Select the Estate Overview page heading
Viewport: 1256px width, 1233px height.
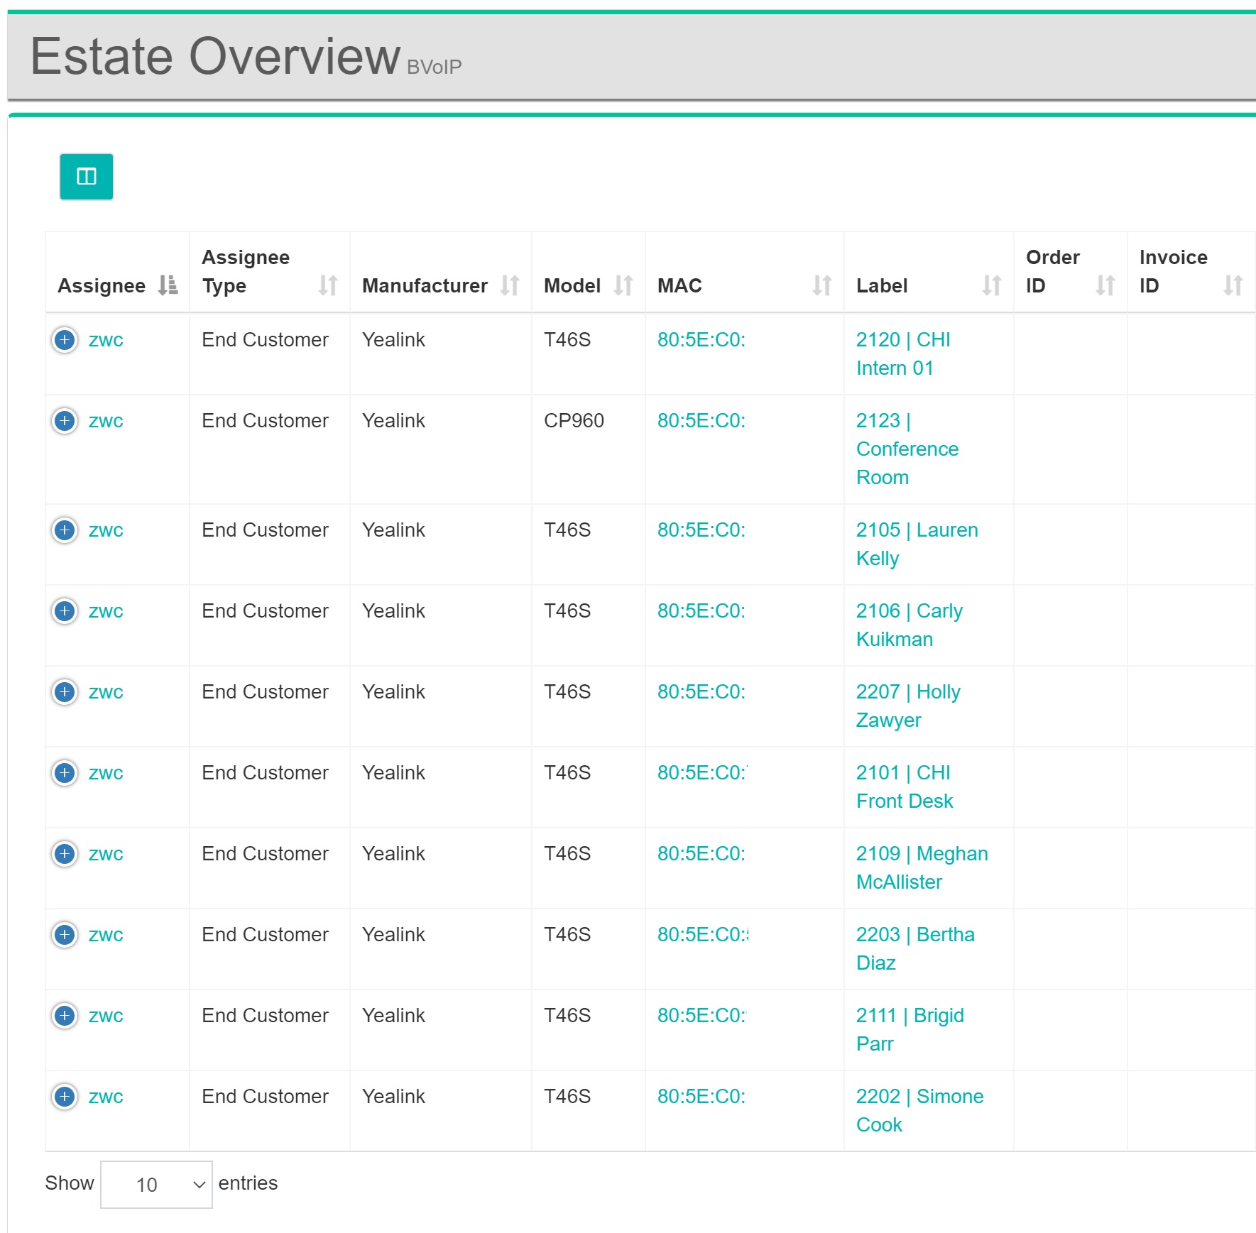coord(215,56)
